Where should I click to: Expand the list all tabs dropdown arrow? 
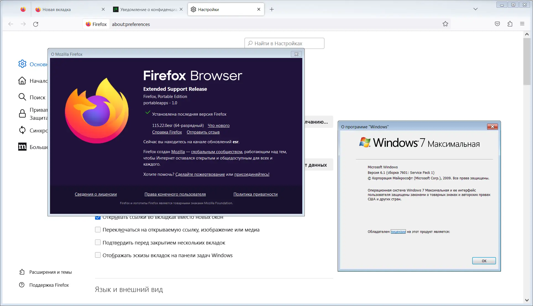click(x=475, y=9)
